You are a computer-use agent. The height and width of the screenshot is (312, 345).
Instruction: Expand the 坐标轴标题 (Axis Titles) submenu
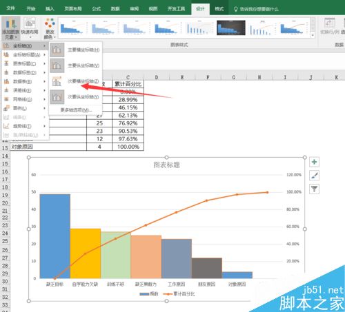point(25,55)
